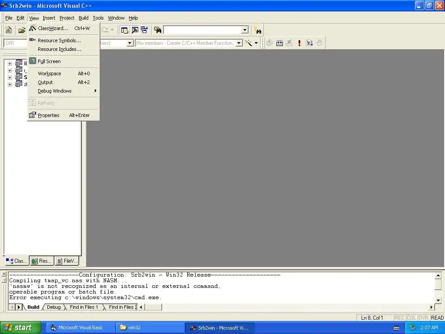Click the Find in Files icon
The image size is (445, 334).
click(x=157, y=30)
